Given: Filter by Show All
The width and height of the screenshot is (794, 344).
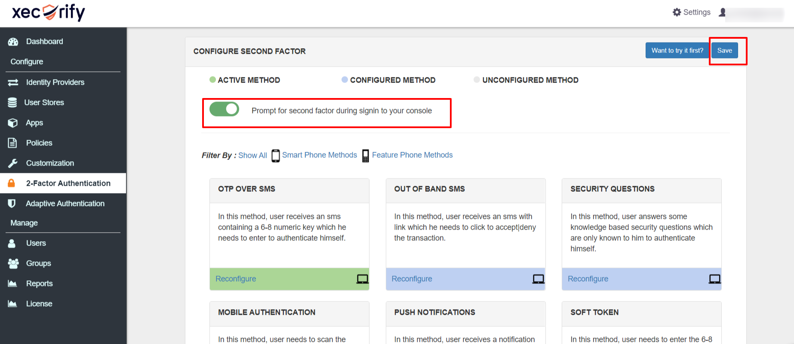Looking at the screenshot, I should tap(252, 155).
